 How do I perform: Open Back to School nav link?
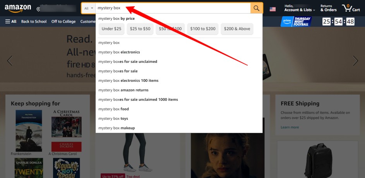tap(34, 21)
